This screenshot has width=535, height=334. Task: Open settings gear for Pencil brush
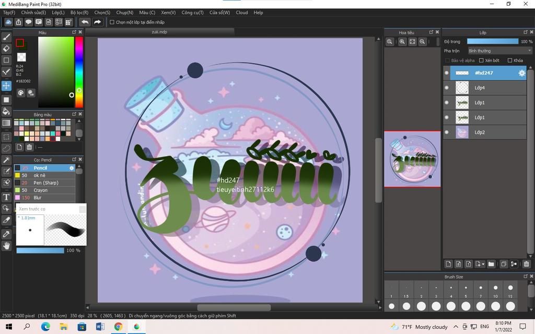click(71, 168)
